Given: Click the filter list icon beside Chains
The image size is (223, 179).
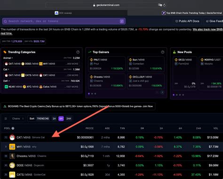Looking at the screenshot, I should pyautogui.click(x=6, y=118).
